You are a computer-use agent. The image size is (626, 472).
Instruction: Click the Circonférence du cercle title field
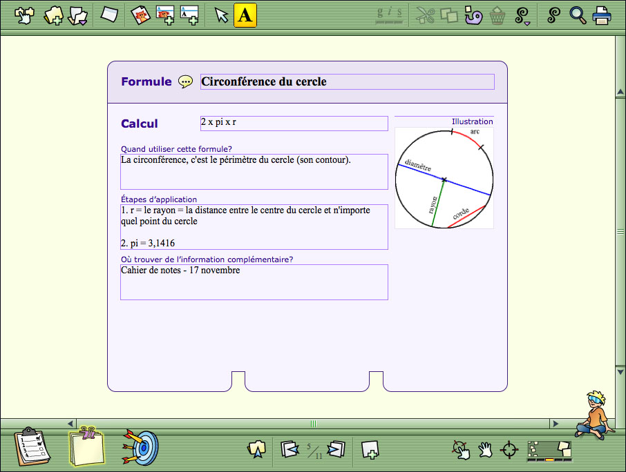coord(348,81)
